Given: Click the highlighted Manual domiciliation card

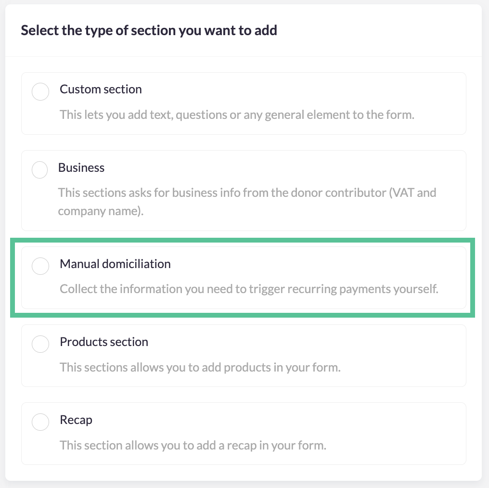Looking at the screenshot, I should coord(244,278).
